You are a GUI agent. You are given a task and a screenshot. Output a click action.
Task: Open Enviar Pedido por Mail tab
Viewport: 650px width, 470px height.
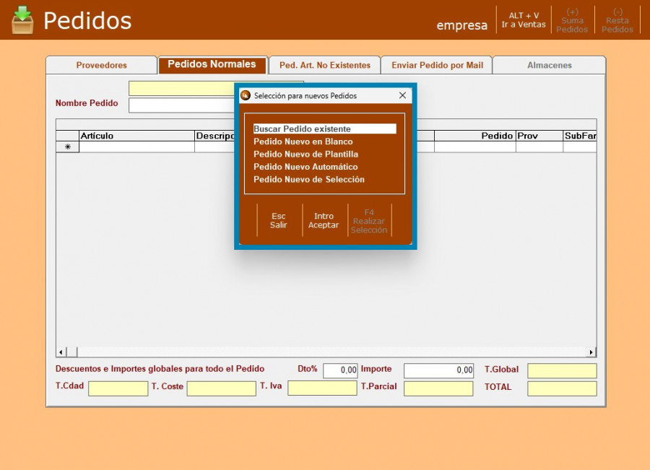[437, 65]
